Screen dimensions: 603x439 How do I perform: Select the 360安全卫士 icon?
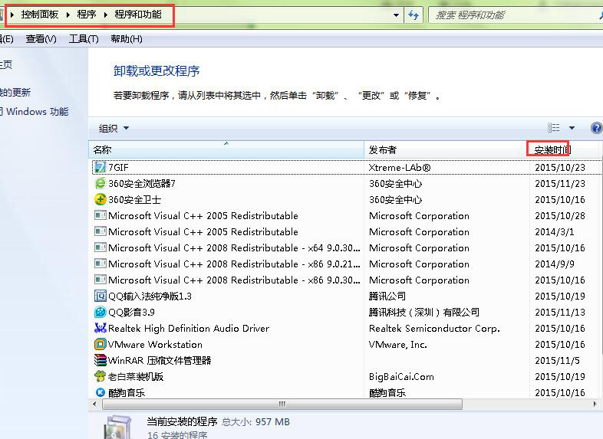(x=100, y=199)
